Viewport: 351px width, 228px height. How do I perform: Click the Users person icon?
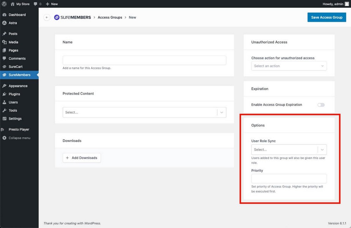(4, 102)
